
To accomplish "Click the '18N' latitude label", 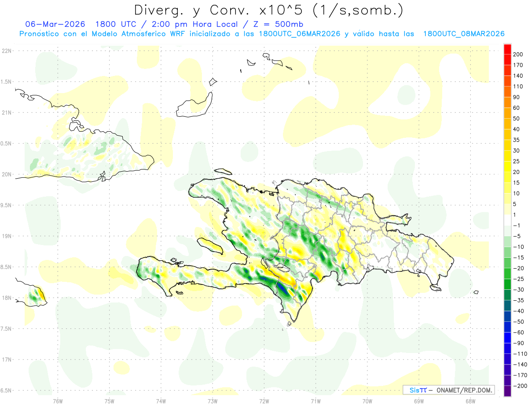I will [x=6, y=298].
